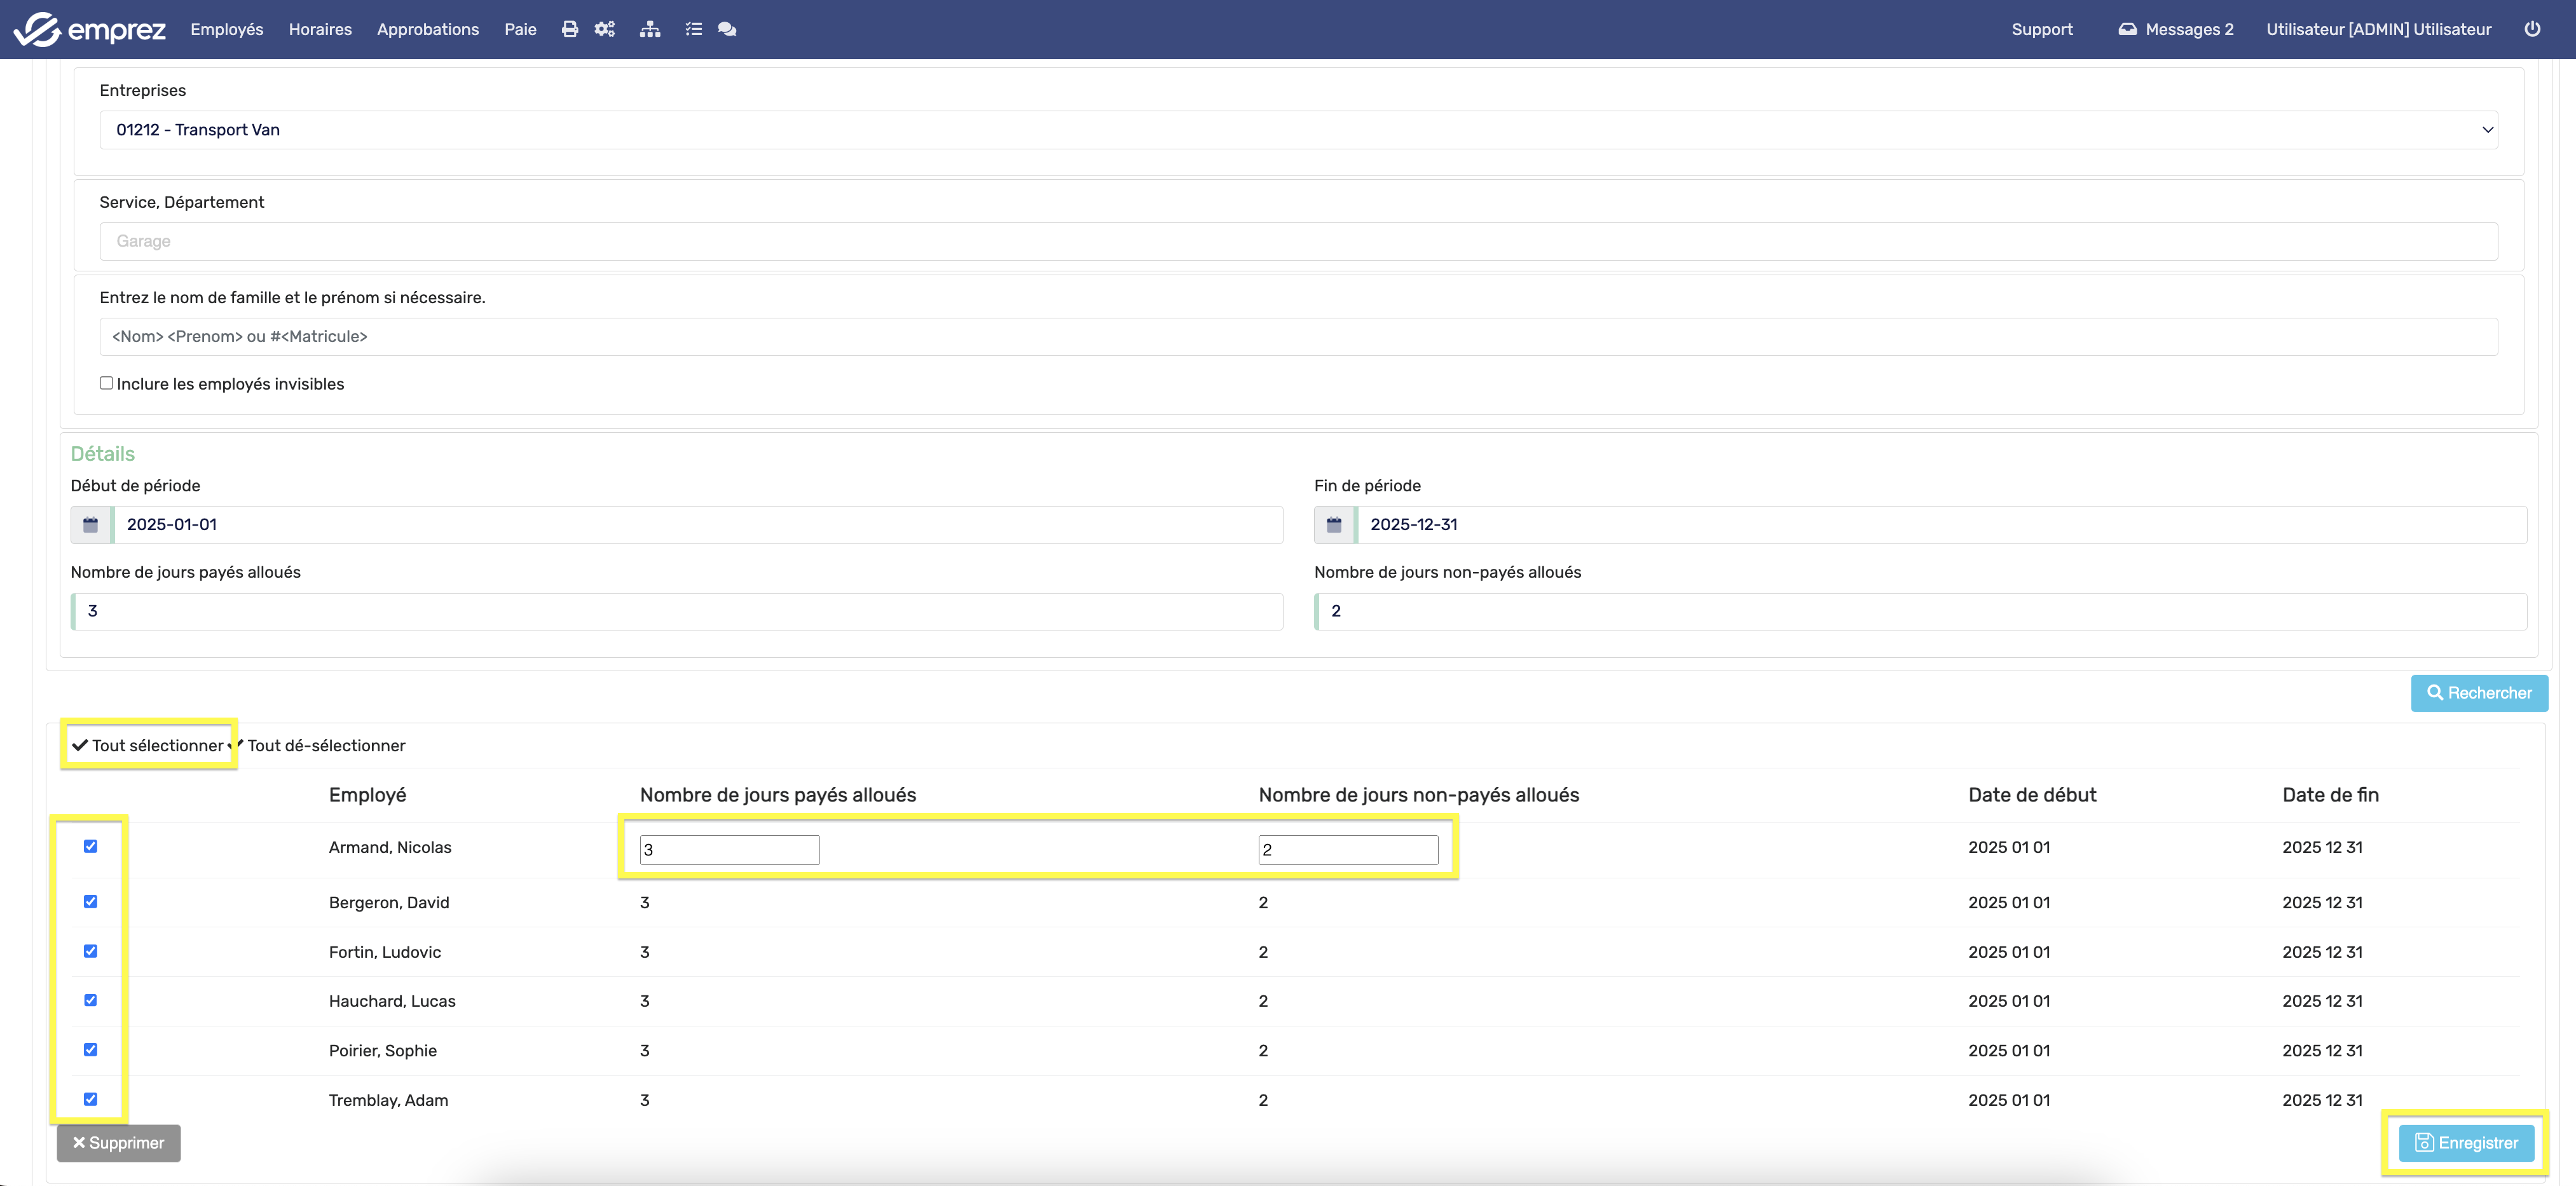Open the Employés menu
The height and width of the screenshot is (1186, 2576).
(227, 29)
